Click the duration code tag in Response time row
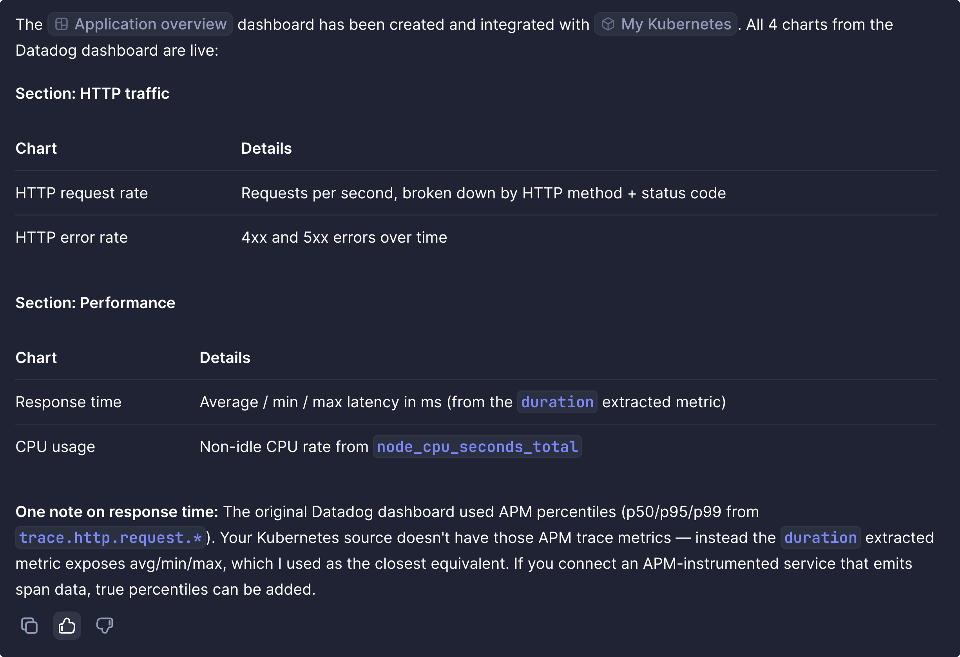The image size is (960, 657). point(557,402)
